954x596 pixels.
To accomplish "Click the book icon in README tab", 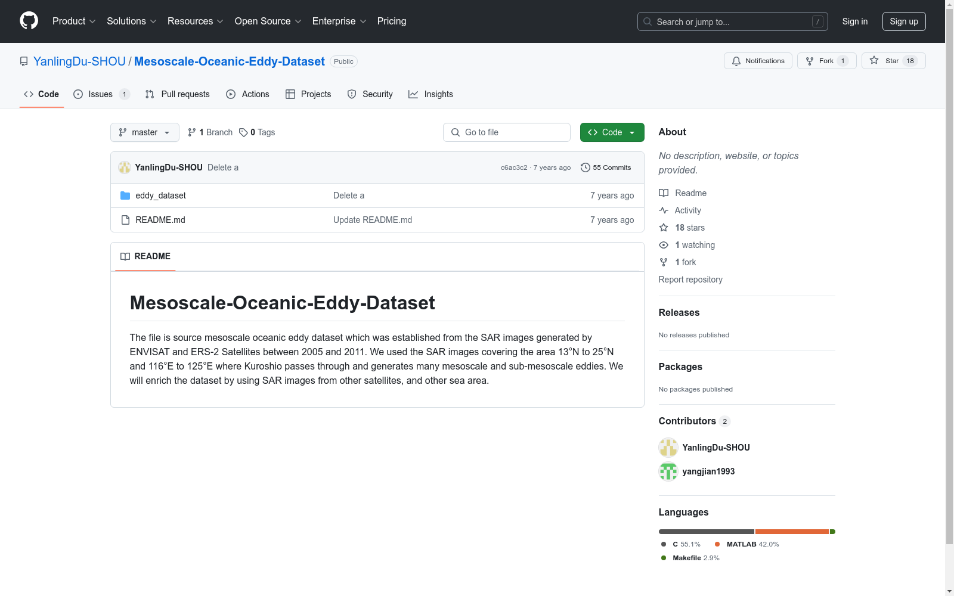I will pyautogui.click(x=125, y=256).
